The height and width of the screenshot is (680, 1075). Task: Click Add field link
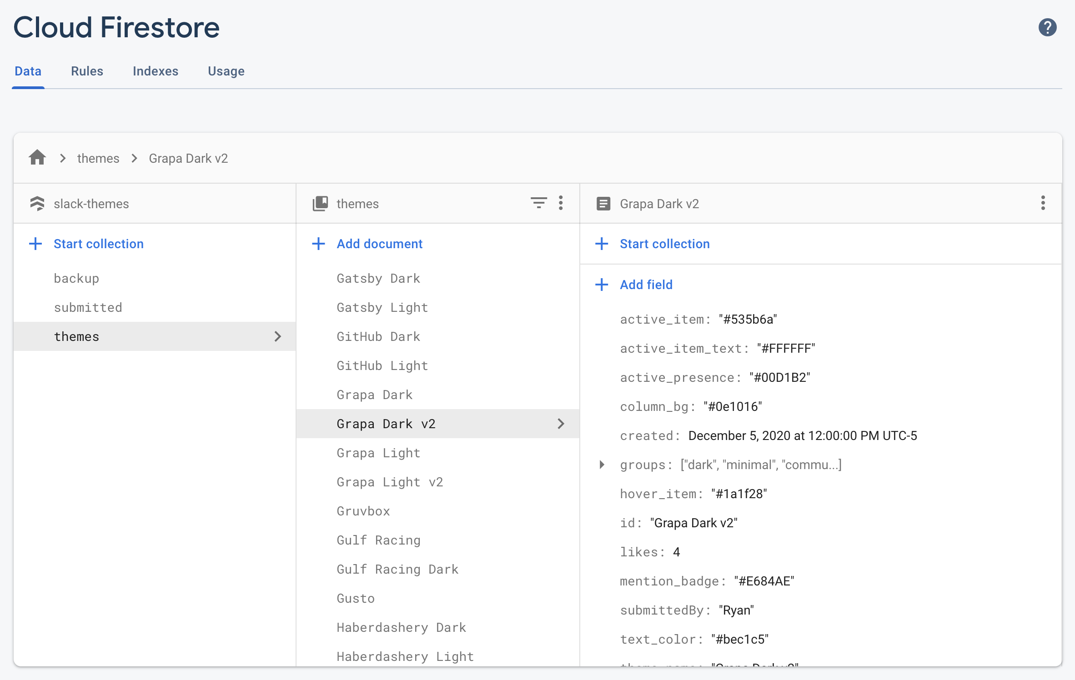click(646, 285)
